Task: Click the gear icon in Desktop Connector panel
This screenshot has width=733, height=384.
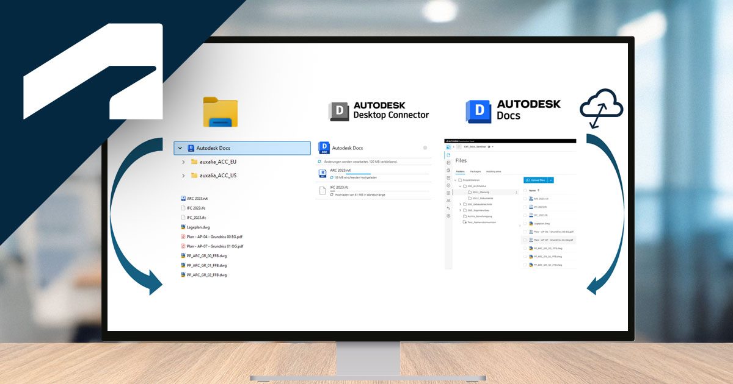Action: [425, 148]
